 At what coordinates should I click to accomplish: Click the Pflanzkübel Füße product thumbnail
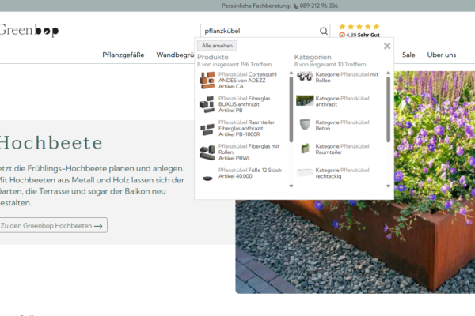click(x=207, y=178)
